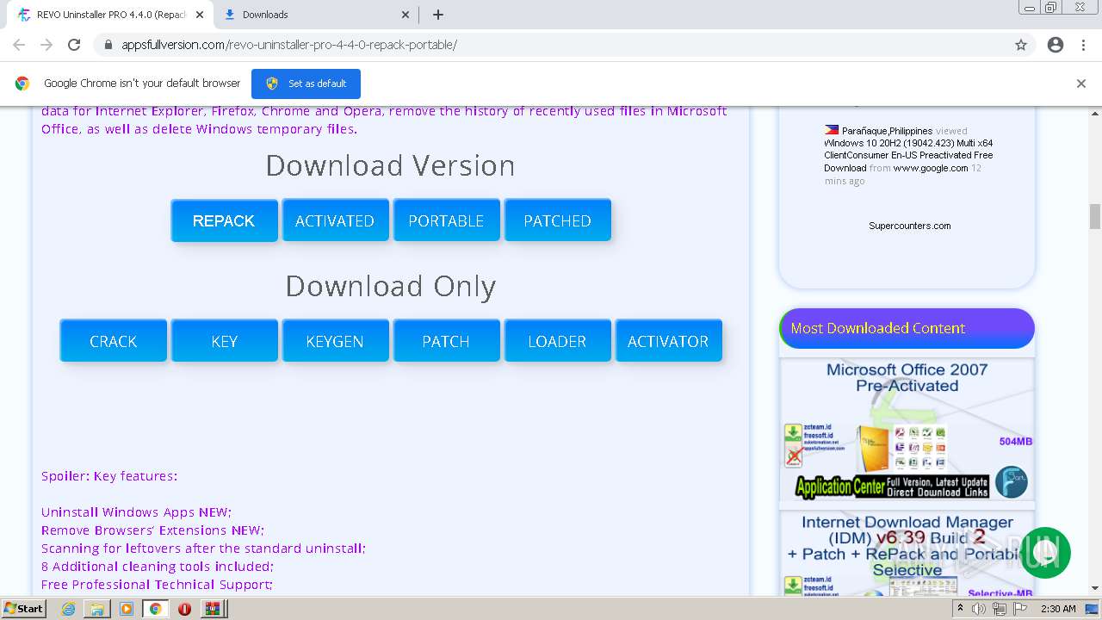Click the "Free Professional Technical Support;" line
The height and width of the screenshot is (620, 1102).
coord(157,584)
